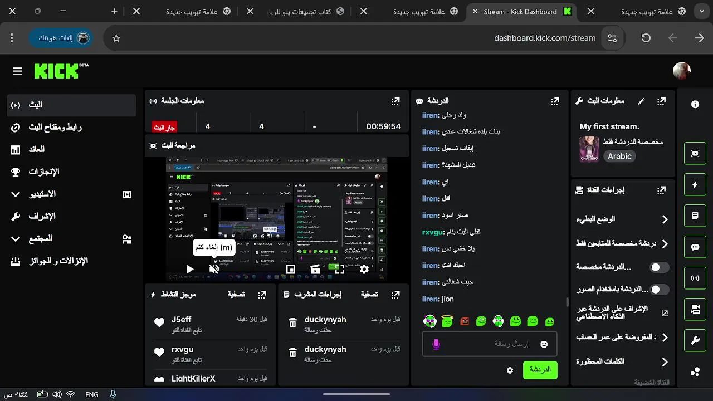Toggle moderator actions document widget in rail
The height and width of the screenshot is (401, 713).
(695, 216)
